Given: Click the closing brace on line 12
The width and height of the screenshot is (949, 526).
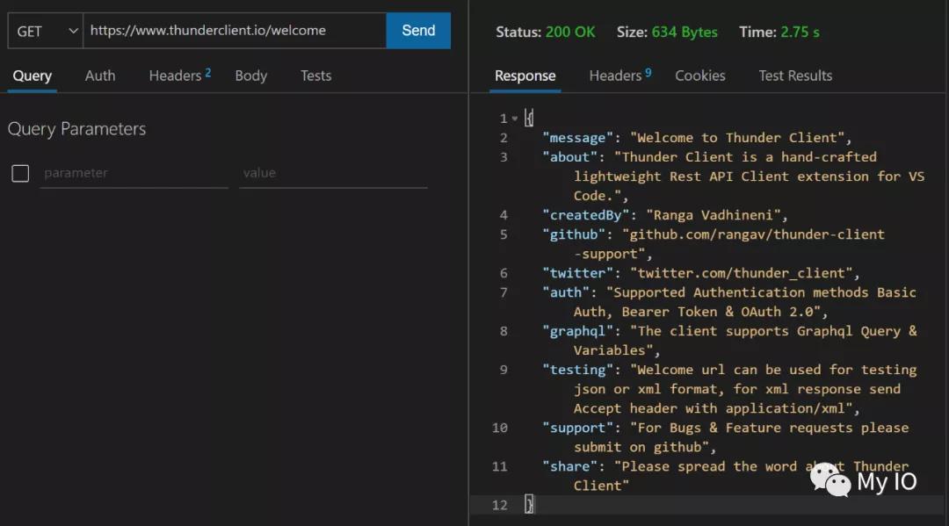Looking at the screenshot, I should tap(529, 504).
